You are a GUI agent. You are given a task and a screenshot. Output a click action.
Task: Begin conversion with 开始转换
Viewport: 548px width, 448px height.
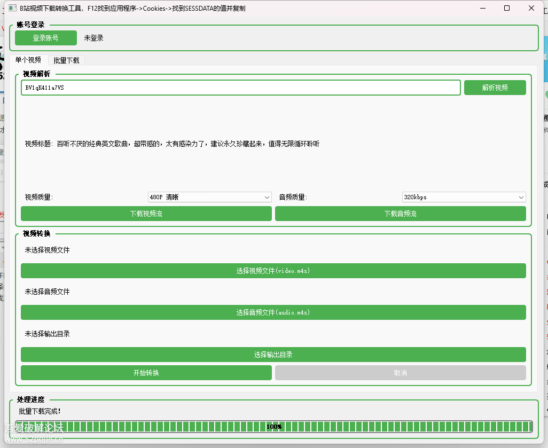[x=146, y=373]
